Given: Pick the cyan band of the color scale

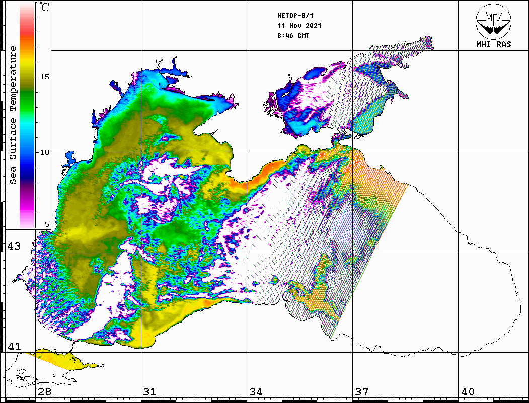Looking at the screenshot, I should [27, 126].
